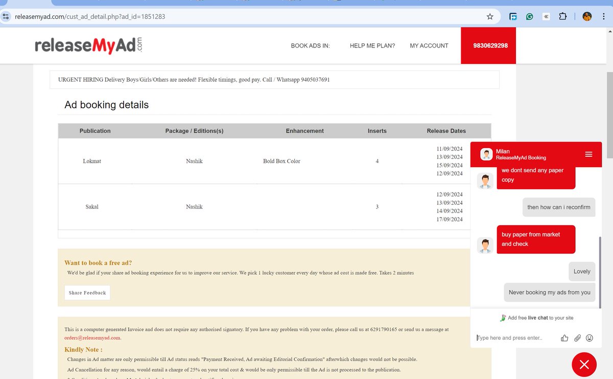613x379 pixels.
Task: Click the 17/09/2024 release date
Action: [450, 219]
